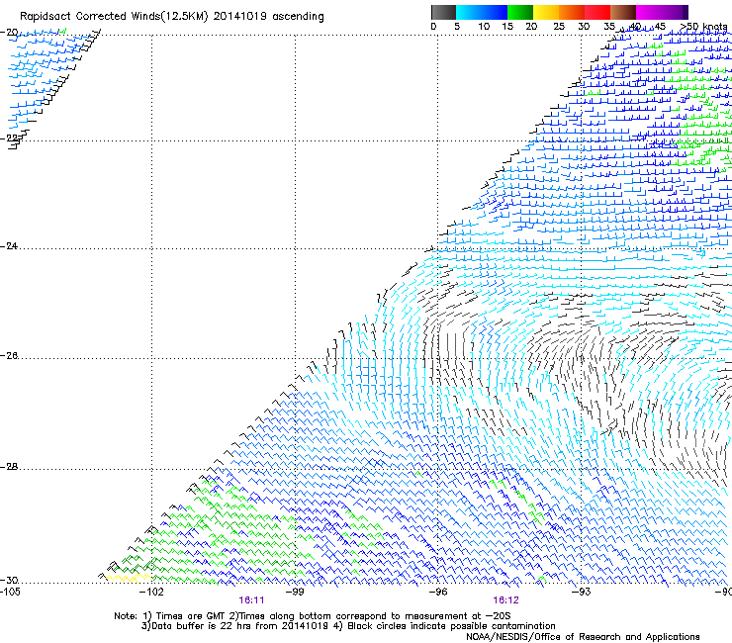Click the longitude label '-93'
The image size is (732, 643).
[582, 592]
